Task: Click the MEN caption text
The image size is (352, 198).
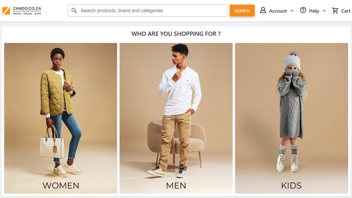Action: (176, 186)
